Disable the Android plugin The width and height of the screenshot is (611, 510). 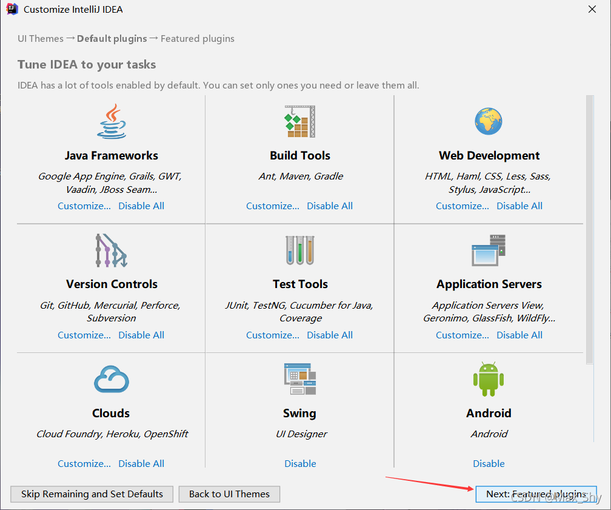[x=489, y=463]
